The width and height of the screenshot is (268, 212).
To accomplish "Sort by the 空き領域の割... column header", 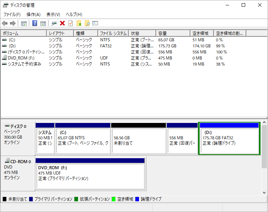I will pyautogui.click(x=230, y=33).
